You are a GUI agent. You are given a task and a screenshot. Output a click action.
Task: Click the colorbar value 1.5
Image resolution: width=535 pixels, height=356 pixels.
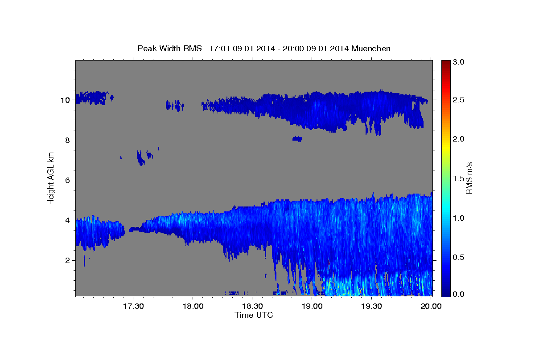tap(459, 178)
